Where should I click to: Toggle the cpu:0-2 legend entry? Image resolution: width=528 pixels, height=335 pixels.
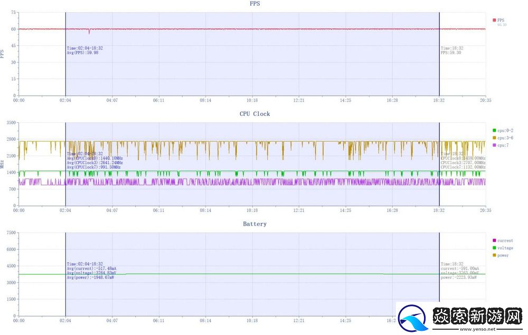[502, 130]
